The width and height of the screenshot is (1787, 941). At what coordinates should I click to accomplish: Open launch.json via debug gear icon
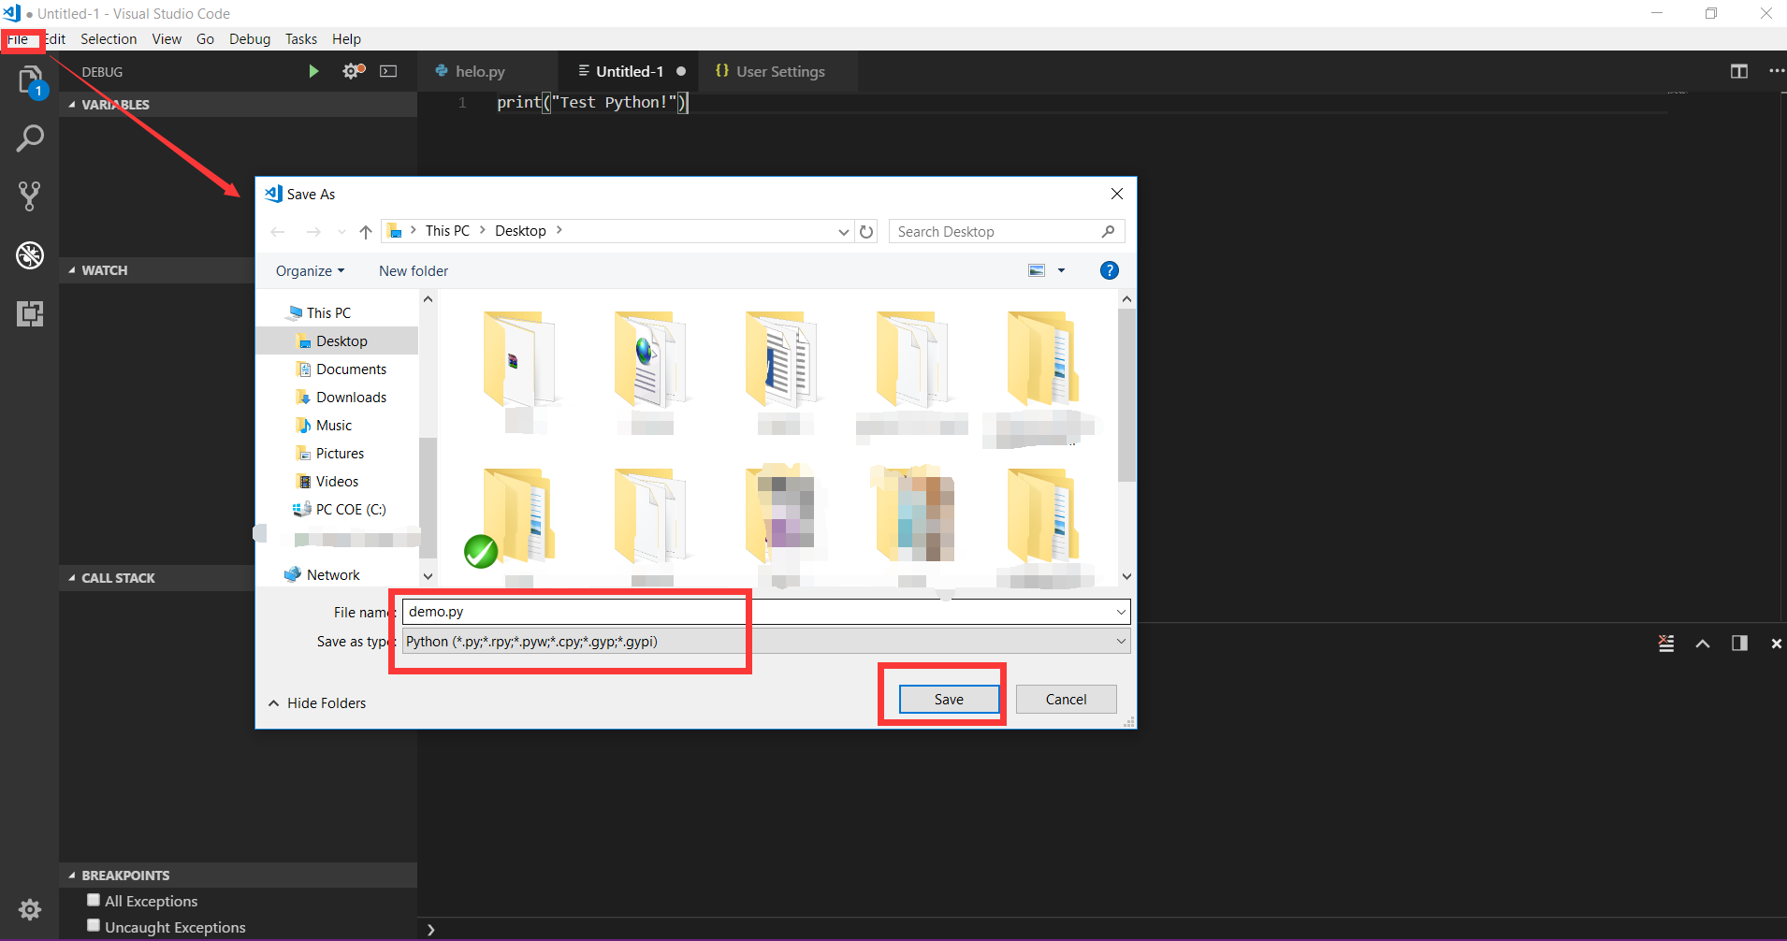click(x=354, y=71)
